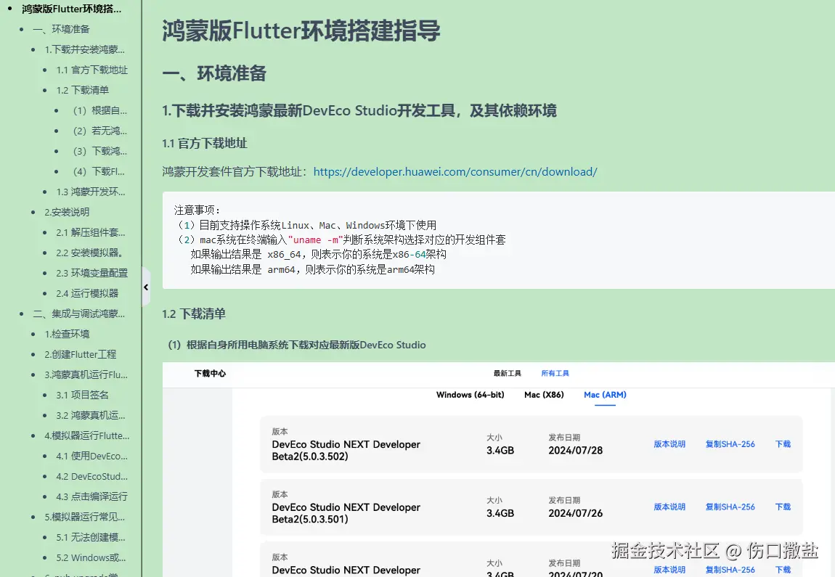Open outline item 5.1 无法创建模...
This screenshot has width=835, height=577.
(x=91, y=537)
